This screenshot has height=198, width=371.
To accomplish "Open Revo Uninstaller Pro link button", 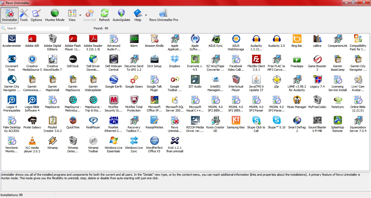I will click(x=164, y=15).
